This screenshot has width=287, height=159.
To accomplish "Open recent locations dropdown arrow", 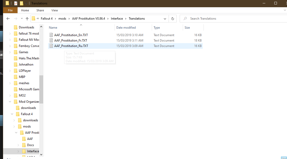I will 22,19.
